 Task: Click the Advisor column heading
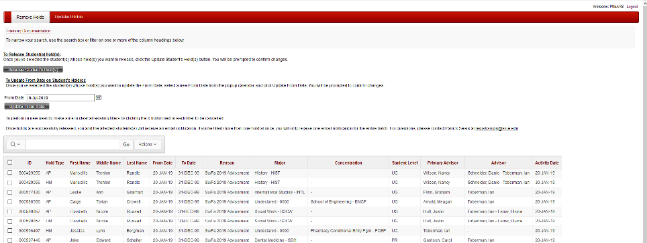pyautogui.click(x=499, y=163)
